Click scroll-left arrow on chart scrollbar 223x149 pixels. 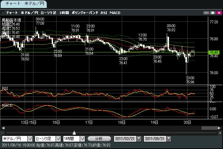click(3, 128)
